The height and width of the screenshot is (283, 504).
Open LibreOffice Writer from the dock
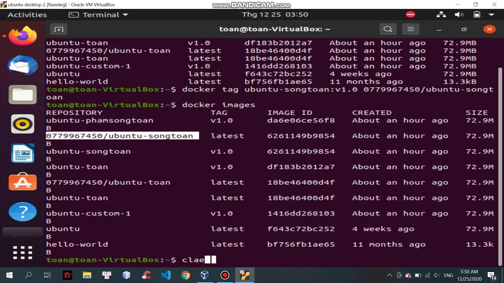click(x=23, y=153)
